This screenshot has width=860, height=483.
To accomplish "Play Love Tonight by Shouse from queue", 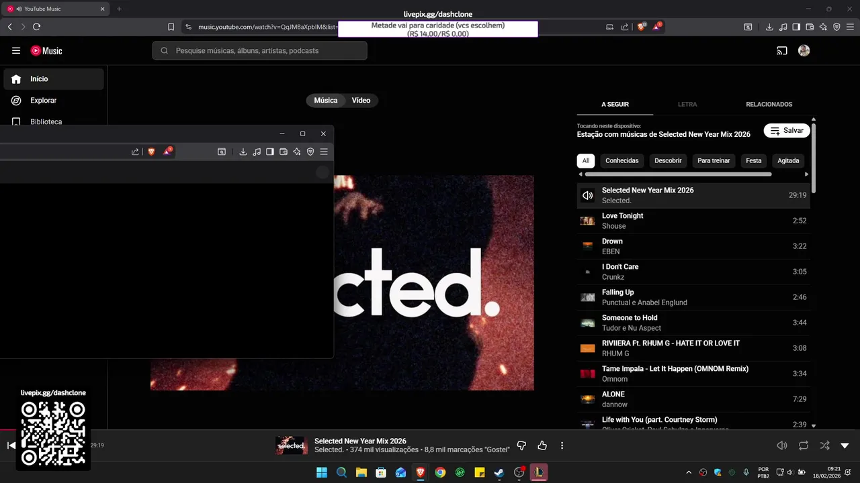I will [693, 221].
